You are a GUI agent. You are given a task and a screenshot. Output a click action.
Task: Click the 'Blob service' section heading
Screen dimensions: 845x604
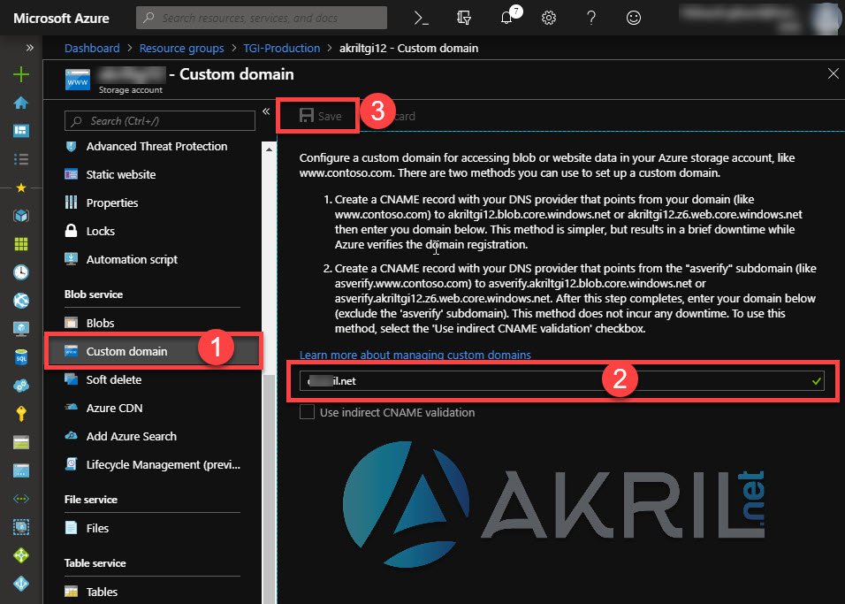coord(94,294)
